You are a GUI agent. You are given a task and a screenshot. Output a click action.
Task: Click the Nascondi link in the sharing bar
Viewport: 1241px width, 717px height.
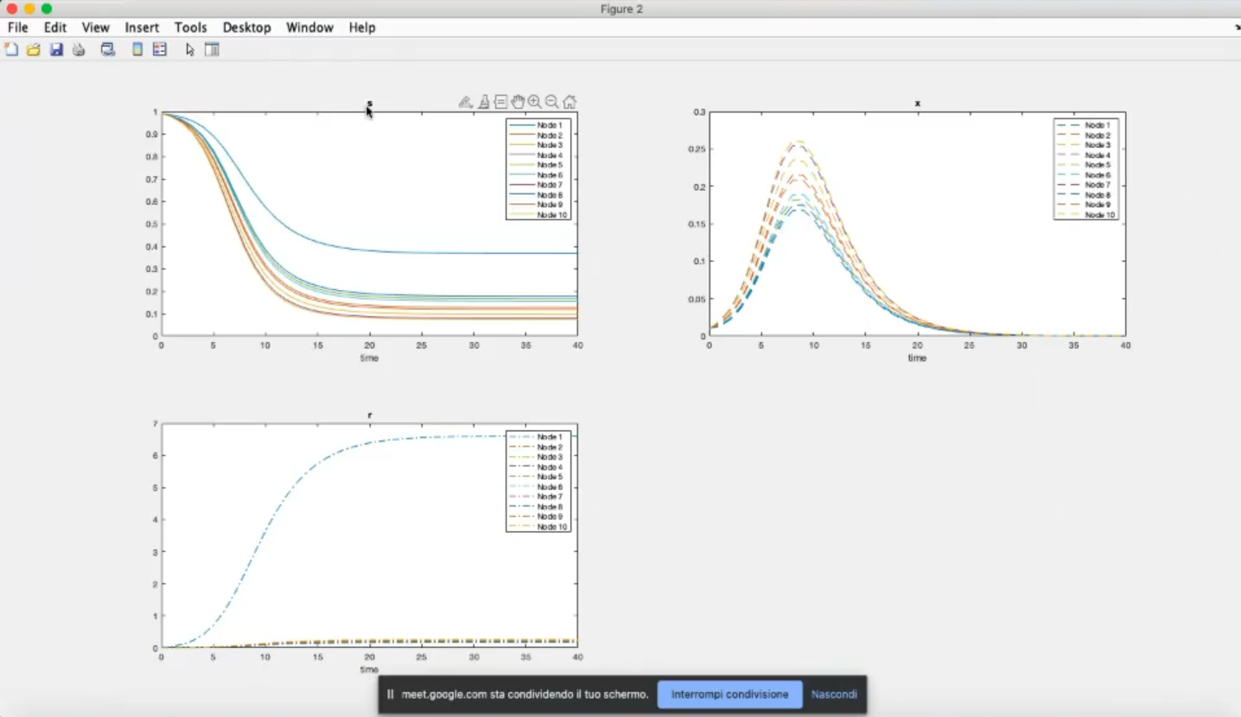coord(834,695)
